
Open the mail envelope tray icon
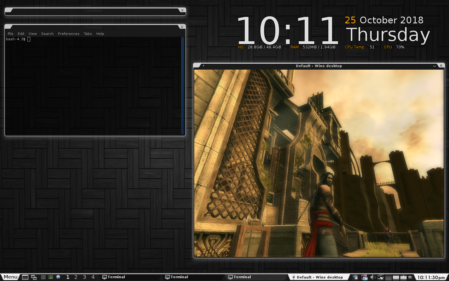(x=410, y=277)
